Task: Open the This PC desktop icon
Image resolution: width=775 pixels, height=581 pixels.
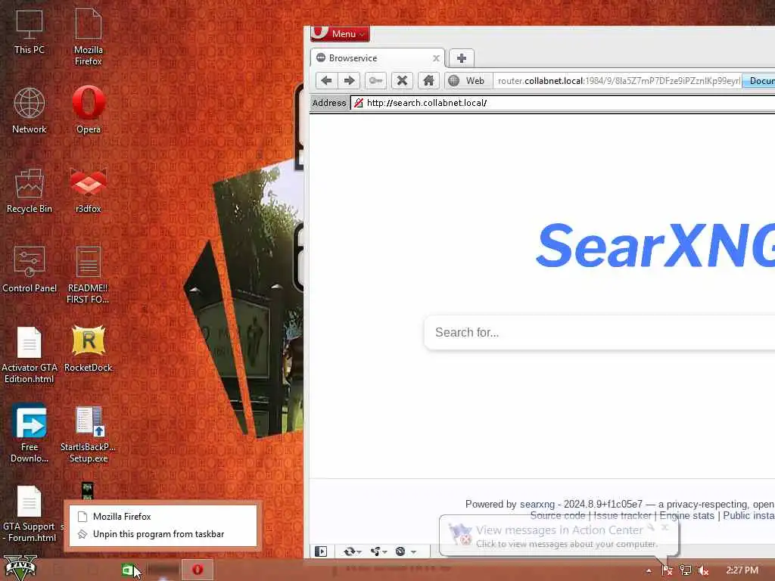Action: 30,32
